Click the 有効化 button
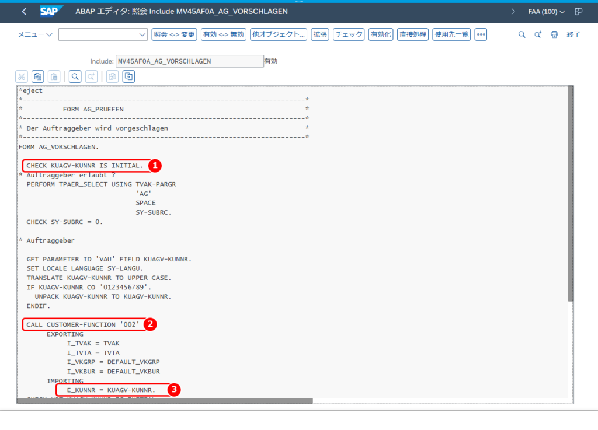Image resolution: width=598 pixels, height=430 pixels. [381, 34]
